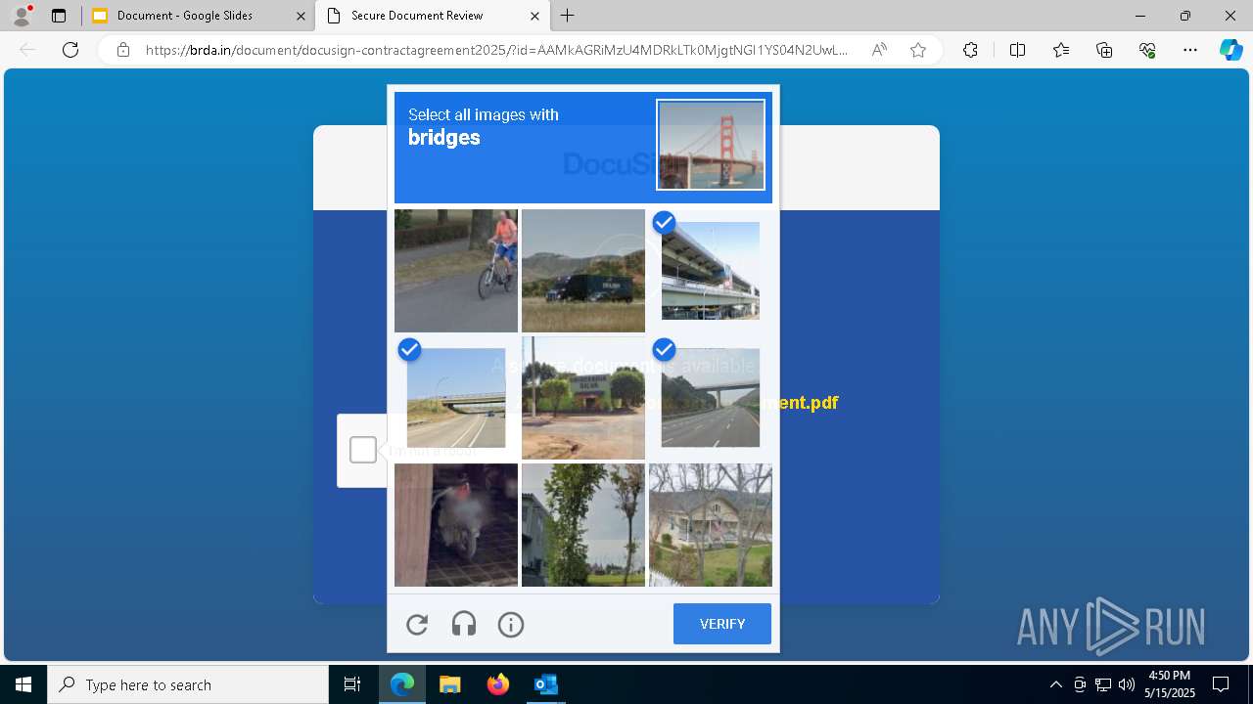
Task: Open the notification center
Action: (x=1221, y=684)
